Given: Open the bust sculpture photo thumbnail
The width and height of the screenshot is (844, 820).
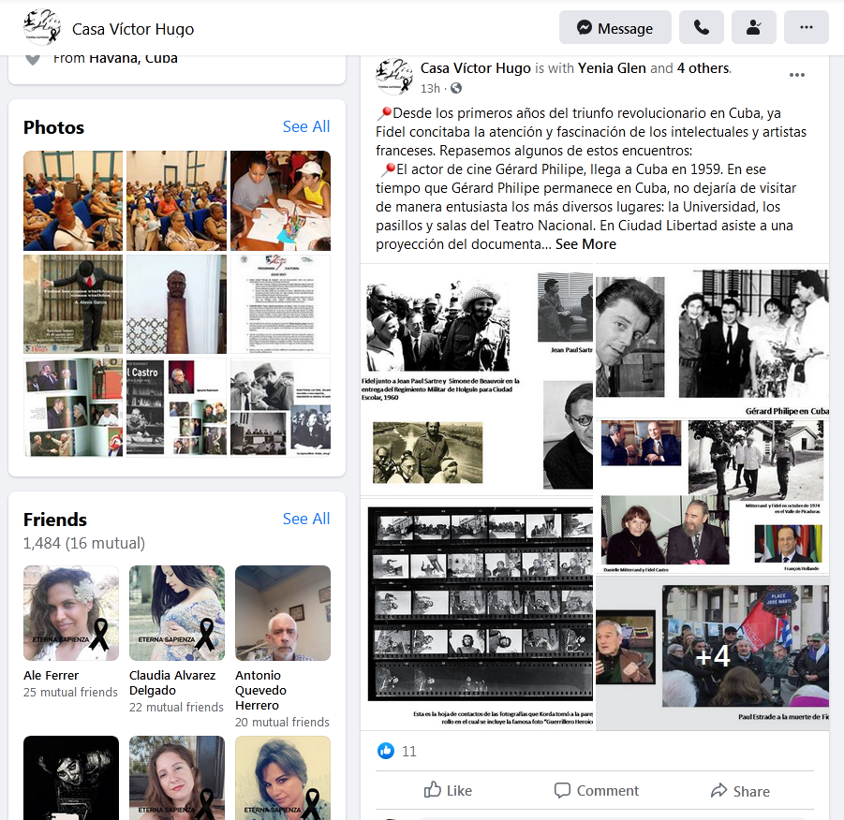Looking at the screenshot, I should tap(176, 304).
